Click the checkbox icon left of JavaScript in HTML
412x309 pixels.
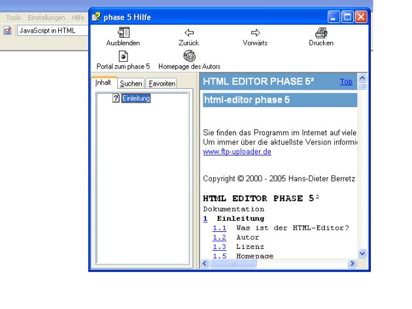click(x=7, y=31)
